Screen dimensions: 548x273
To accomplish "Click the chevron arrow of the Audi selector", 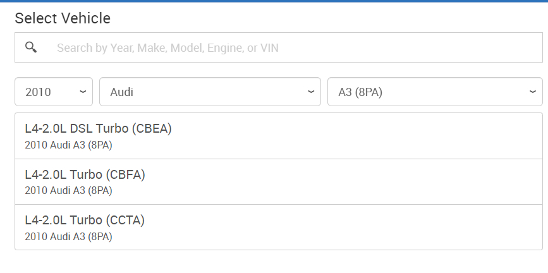I will (311, 92).
